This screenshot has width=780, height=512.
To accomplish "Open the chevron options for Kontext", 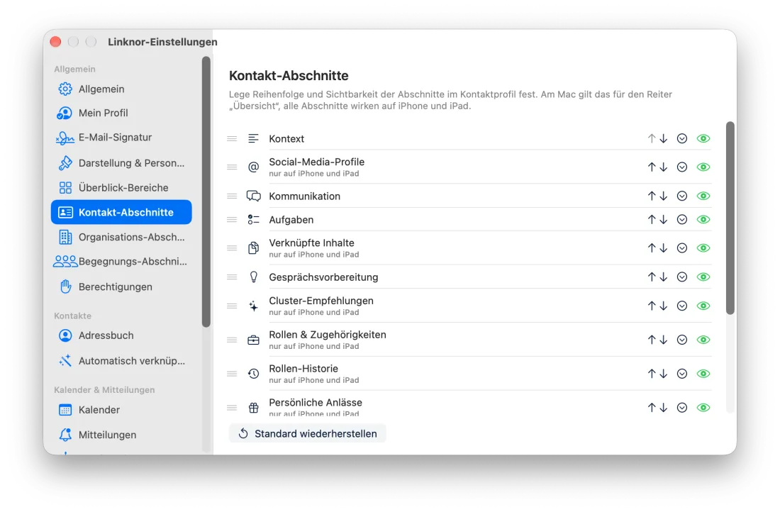I will click(x=682, y=139).
